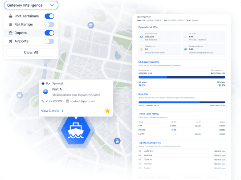The image size is (241, 180).
Task: Open the View Details link
Action: tap(50, 111)
